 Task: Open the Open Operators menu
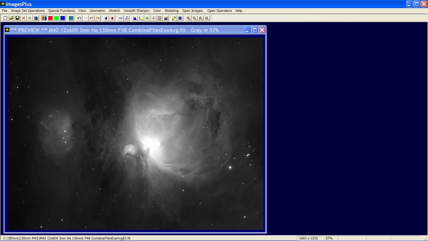[x=219, y=11]
